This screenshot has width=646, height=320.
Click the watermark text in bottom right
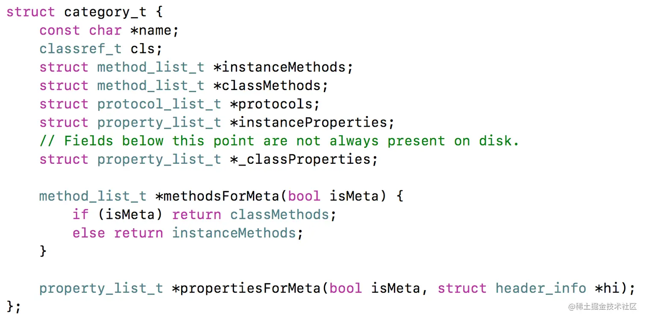(x=602, y=307)
